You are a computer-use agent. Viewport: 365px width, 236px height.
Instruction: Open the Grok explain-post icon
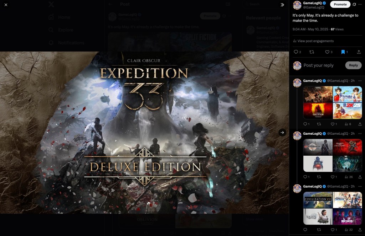[x=354, y=5]
